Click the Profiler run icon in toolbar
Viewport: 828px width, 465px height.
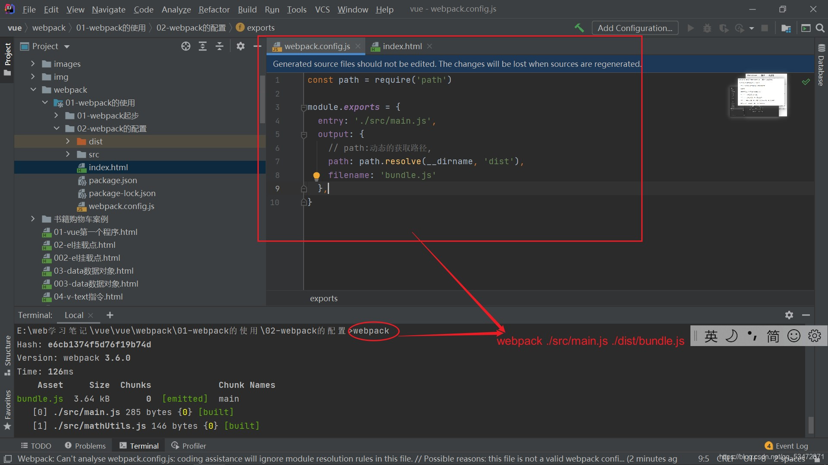[740, 28]
